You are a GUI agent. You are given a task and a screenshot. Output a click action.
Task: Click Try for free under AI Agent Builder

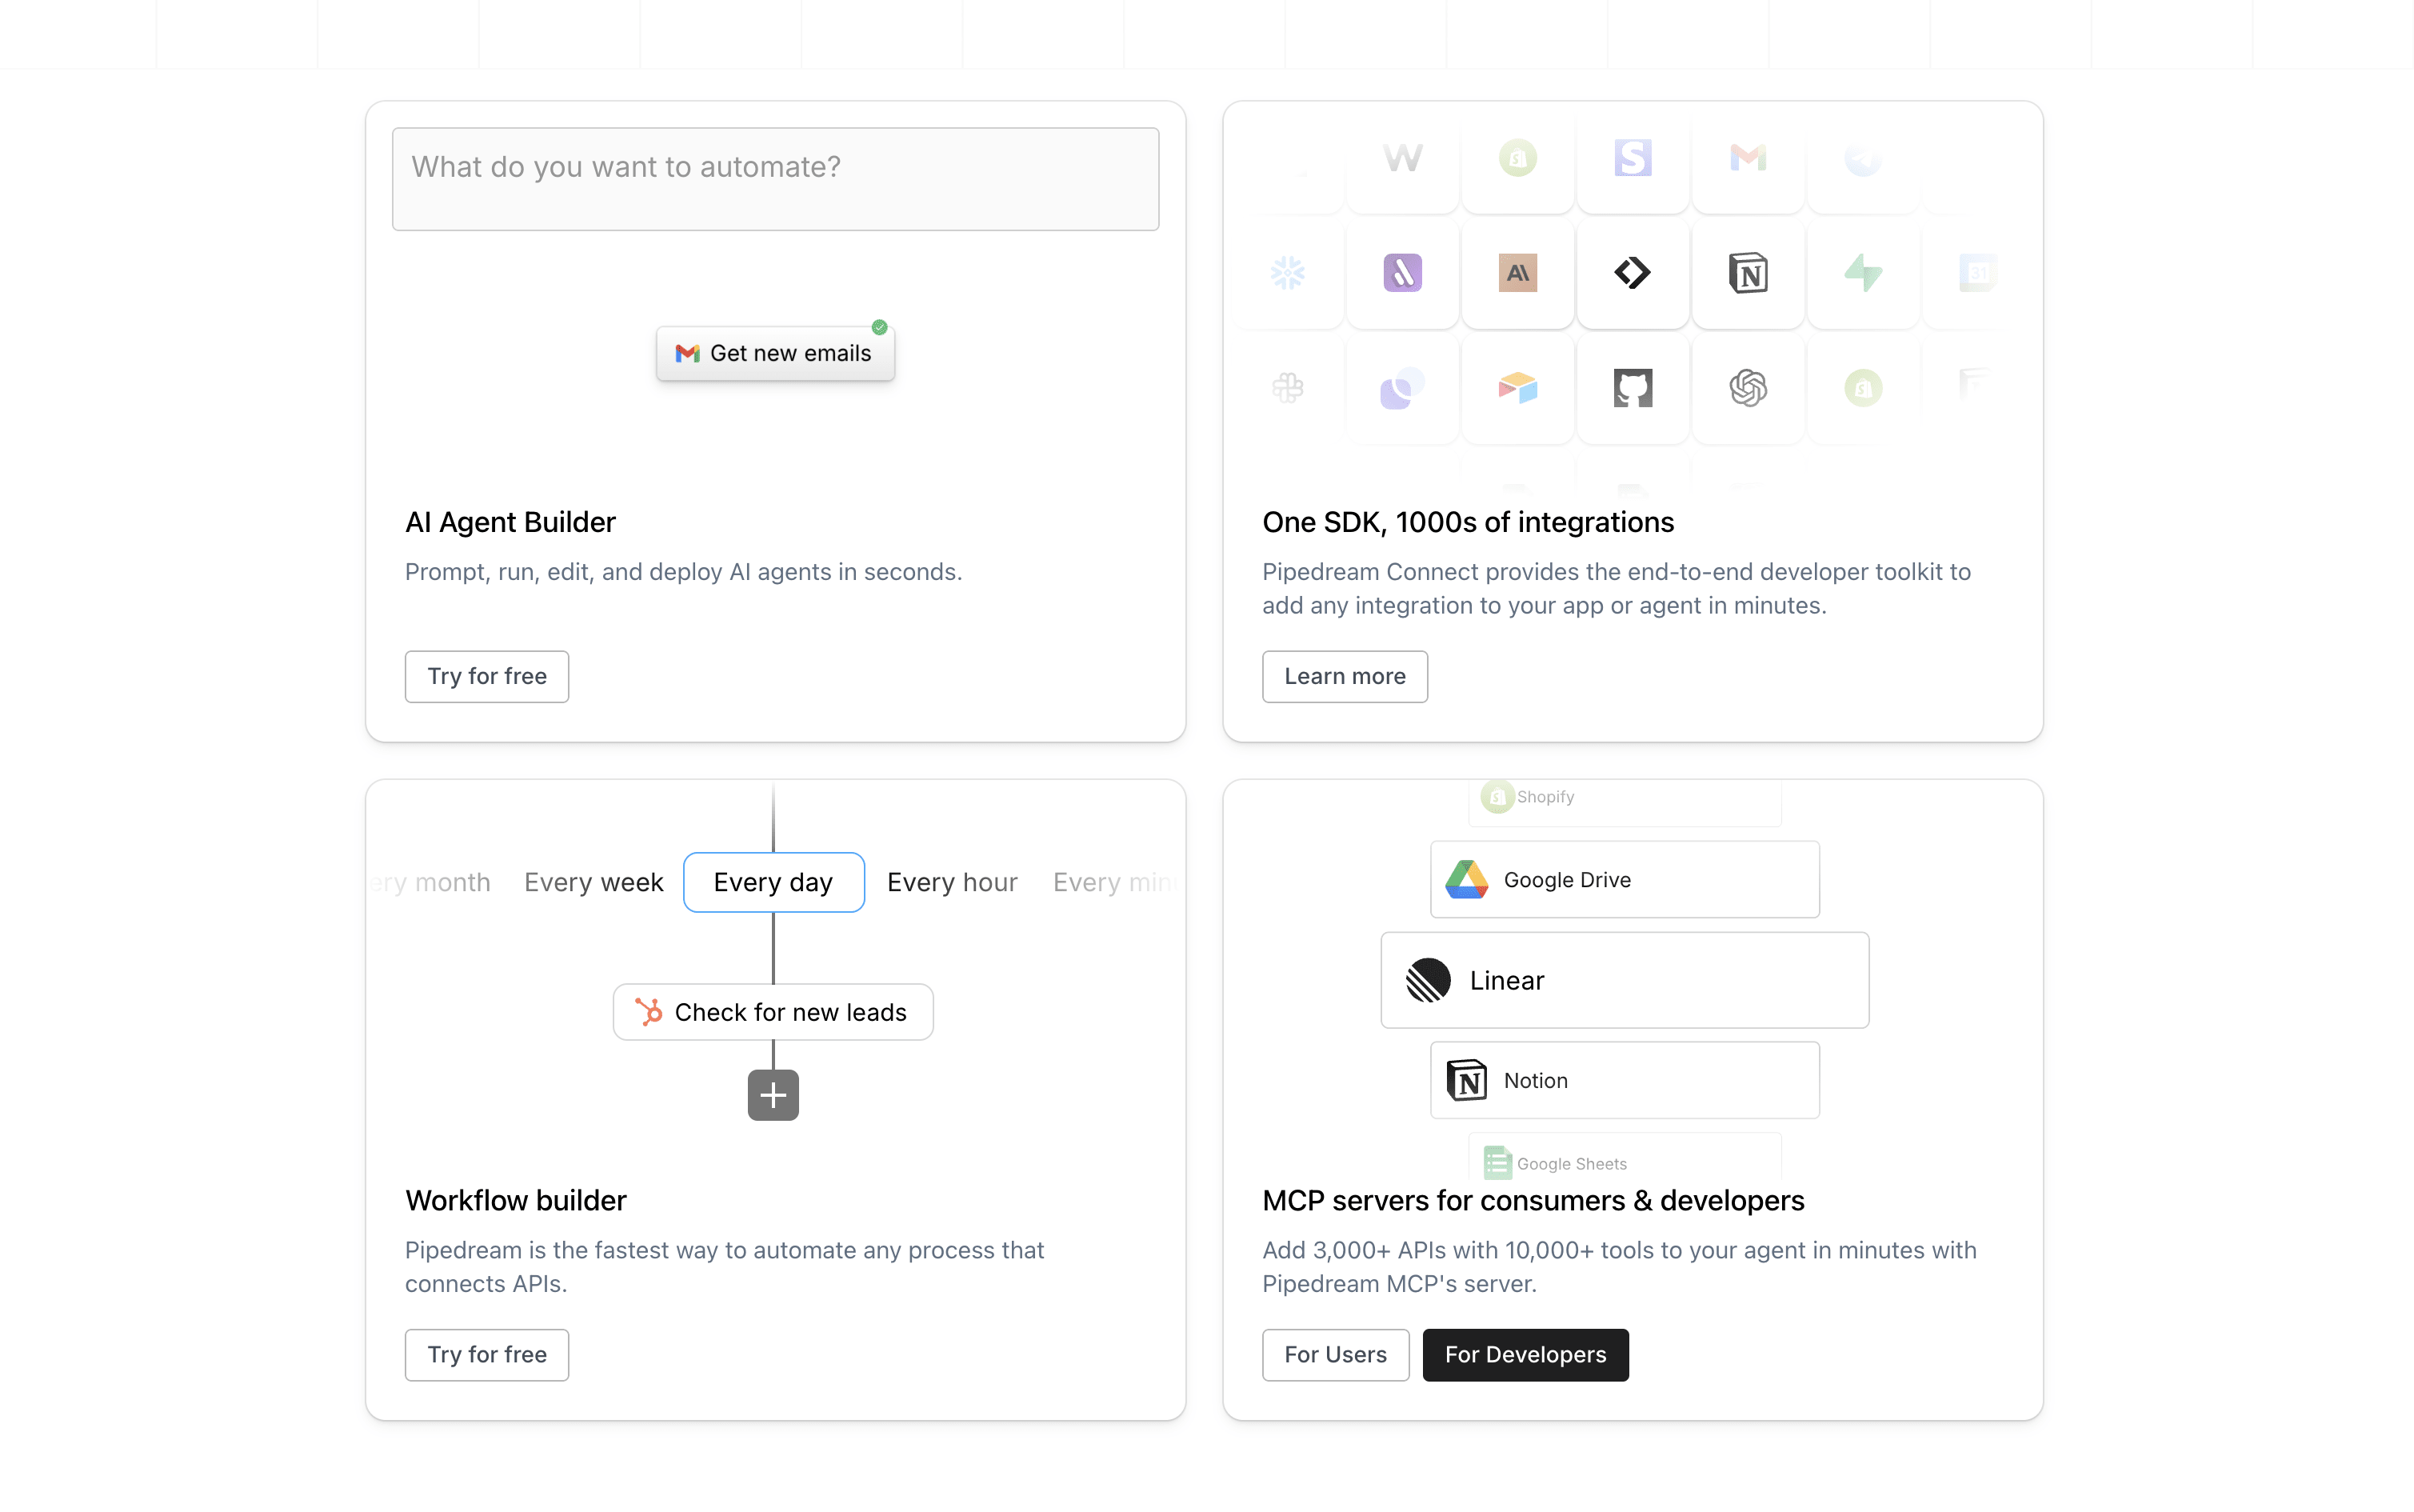(x=487, y=677)
